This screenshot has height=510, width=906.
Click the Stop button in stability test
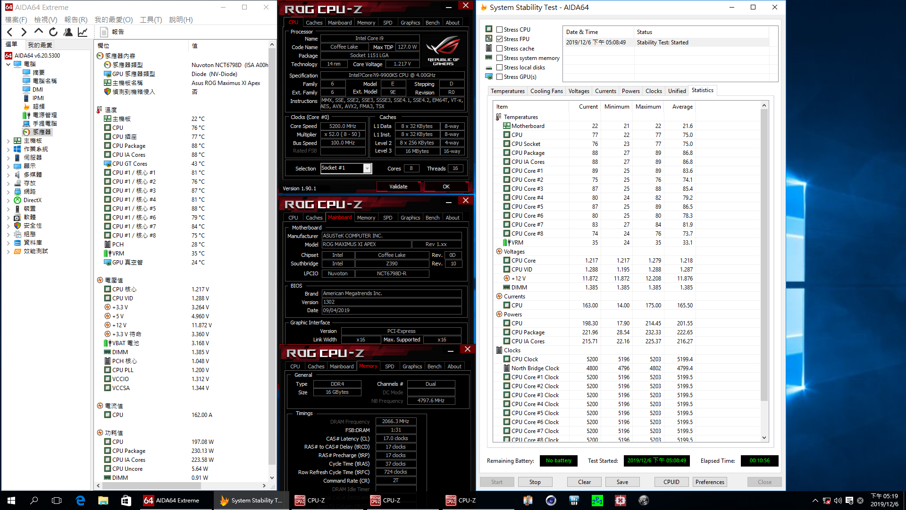click(x=535, y=481)
